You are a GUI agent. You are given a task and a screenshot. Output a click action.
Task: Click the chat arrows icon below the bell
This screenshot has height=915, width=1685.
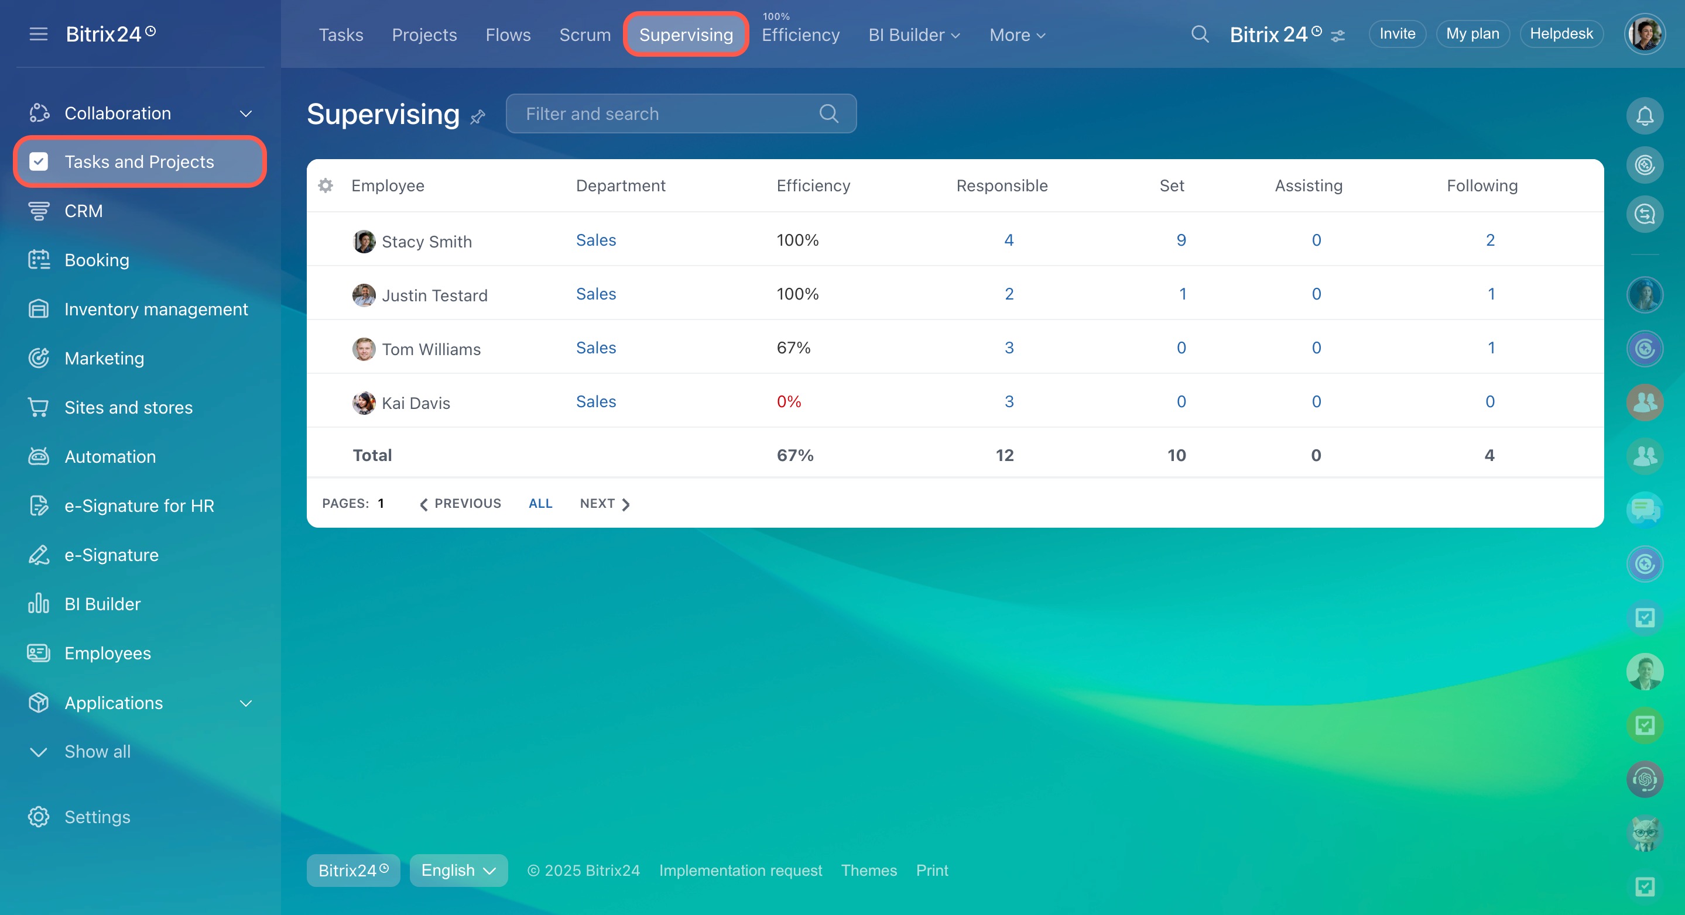1645,214
